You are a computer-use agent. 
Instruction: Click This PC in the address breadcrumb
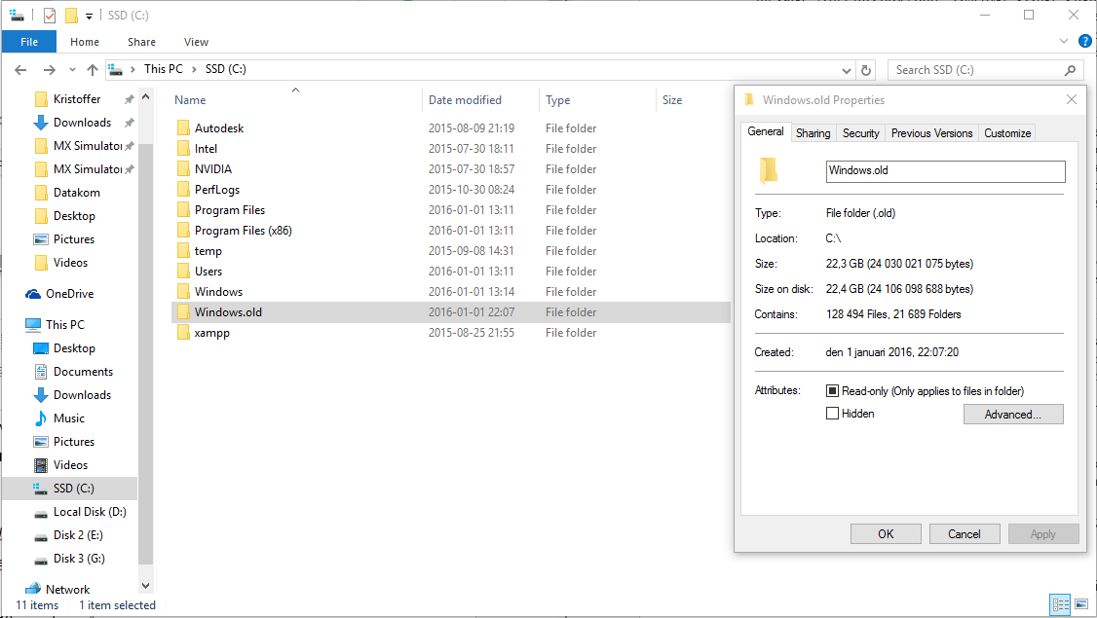coord(163,69)
